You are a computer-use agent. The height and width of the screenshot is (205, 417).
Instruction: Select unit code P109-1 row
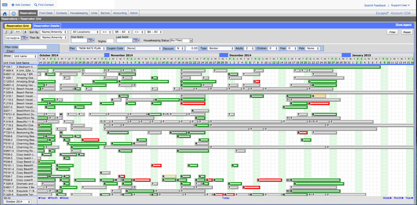[10, 67]
